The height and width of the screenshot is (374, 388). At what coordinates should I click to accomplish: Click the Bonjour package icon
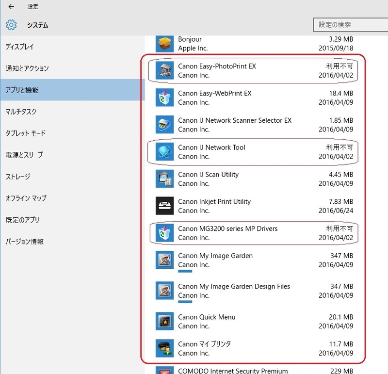pos(164,44)
